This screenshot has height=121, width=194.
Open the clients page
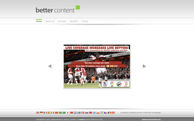(x=85, y=21)
